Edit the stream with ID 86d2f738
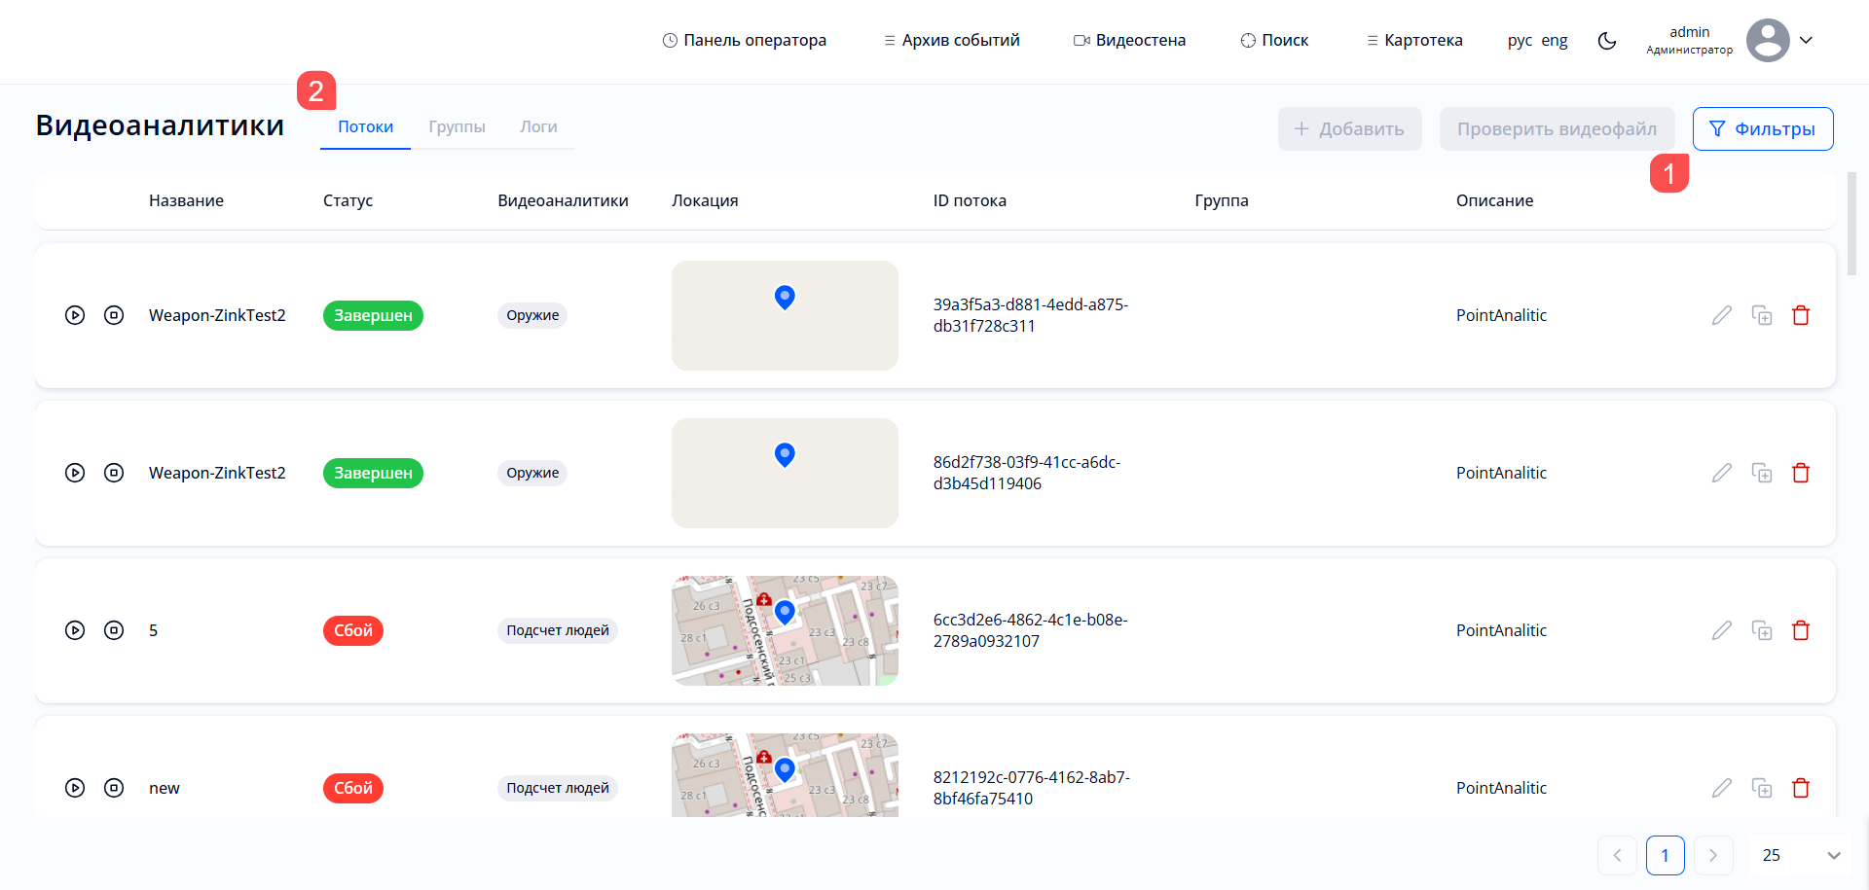Screen dimensions: 1869x890 coord(1722,473)
